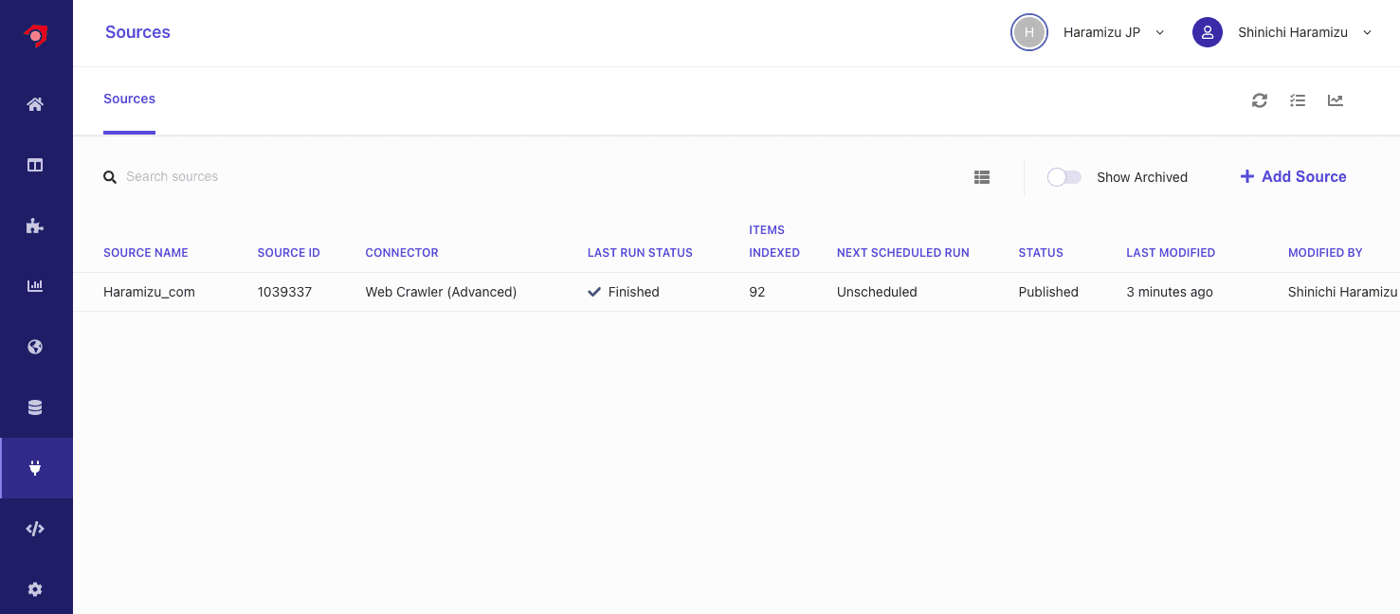Click the Add Source button
Image resolution: width=1400 pixels, height=614 pixels.
click(1293, 177)
